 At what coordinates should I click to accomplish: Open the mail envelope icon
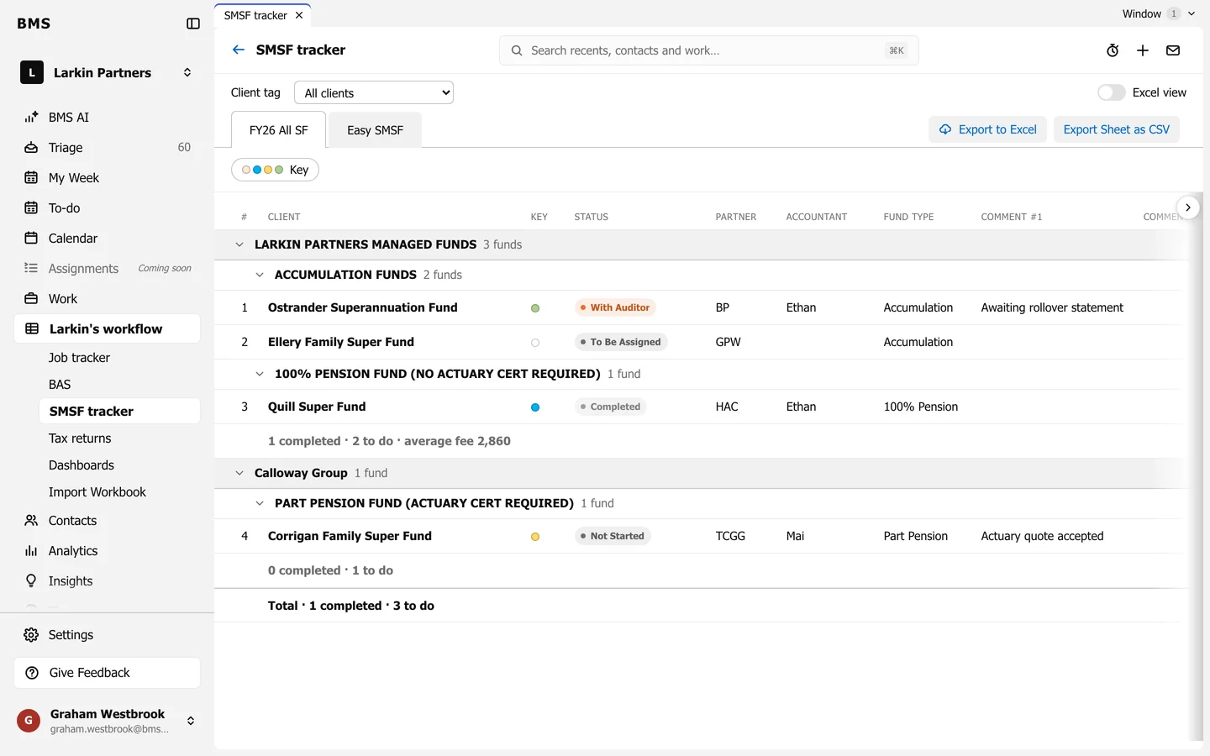[1173, 50]
